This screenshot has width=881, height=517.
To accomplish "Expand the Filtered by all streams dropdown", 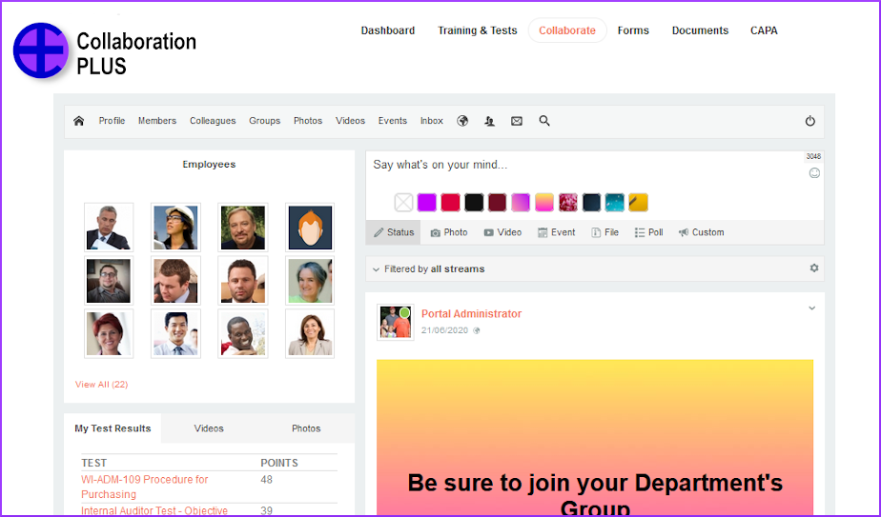I will click(429, 269).
